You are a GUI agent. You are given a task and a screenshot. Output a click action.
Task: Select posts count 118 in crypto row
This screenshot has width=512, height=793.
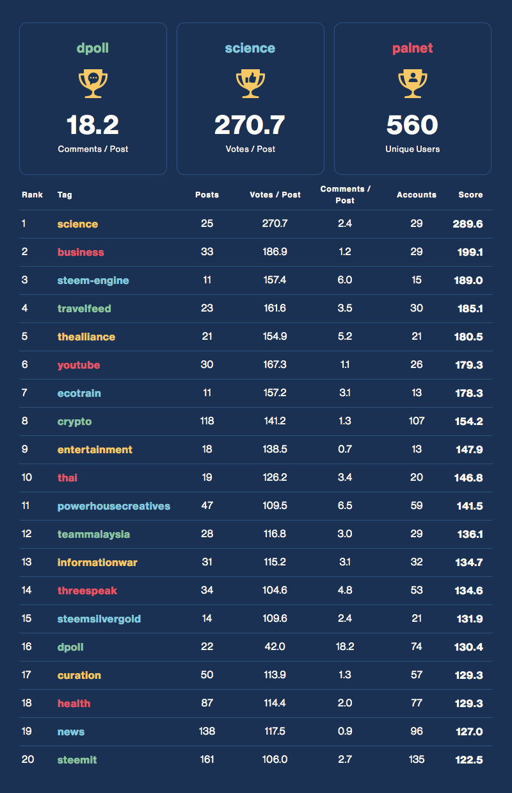tap(207, 421)
